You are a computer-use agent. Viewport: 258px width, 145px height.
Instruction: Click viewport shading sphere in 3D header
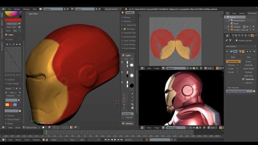pos(43,127)
